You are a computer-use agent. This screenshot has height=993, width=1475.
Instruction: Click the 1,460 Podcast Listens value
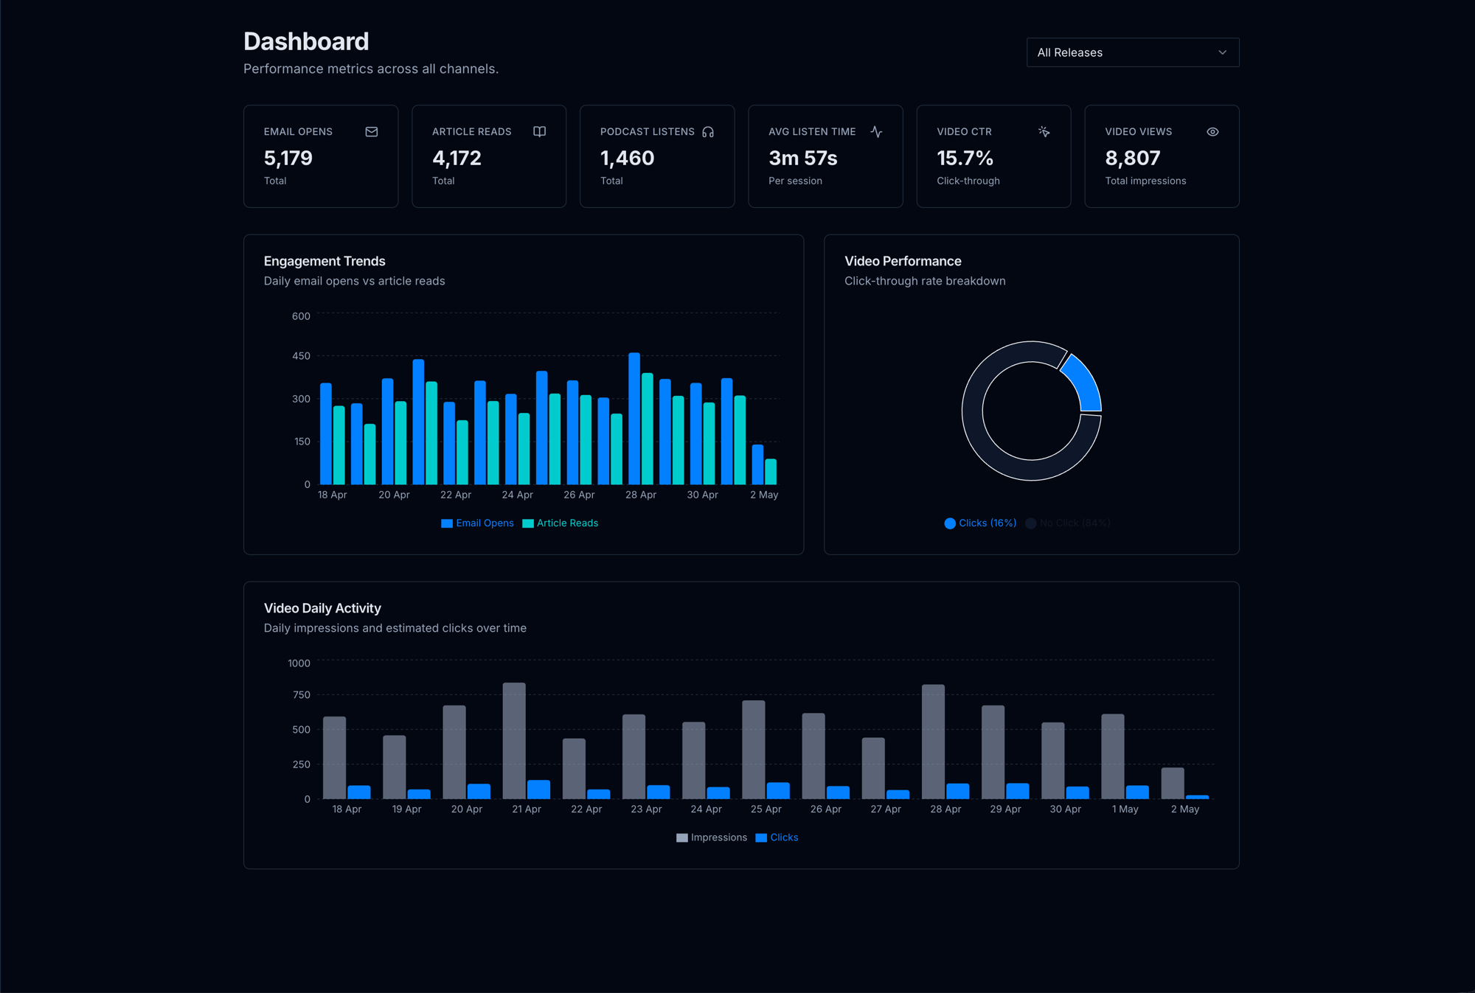pos(627,158)
